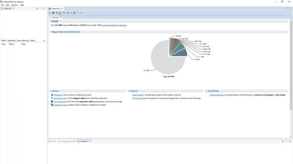This screenshot has height=164, width=293.
Task: Switch to the Statics tab
Action: click(4, 41)
